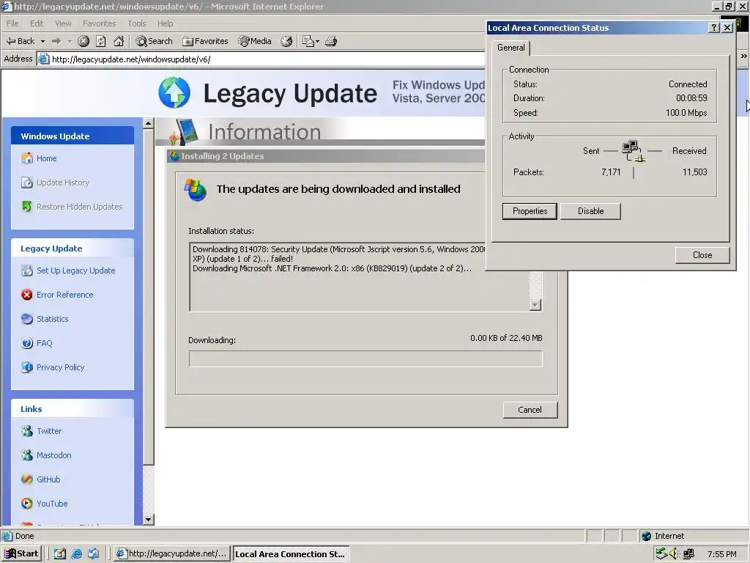The width and height of the screenshot is (750, 563).
Task: Open the Mastodon link in Links
Action: click(x=53, y=455)
